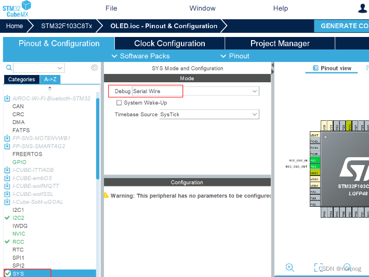The image size is (369, 277).
Task: Select the FREERTOS entry
Action: click(28, 154)
